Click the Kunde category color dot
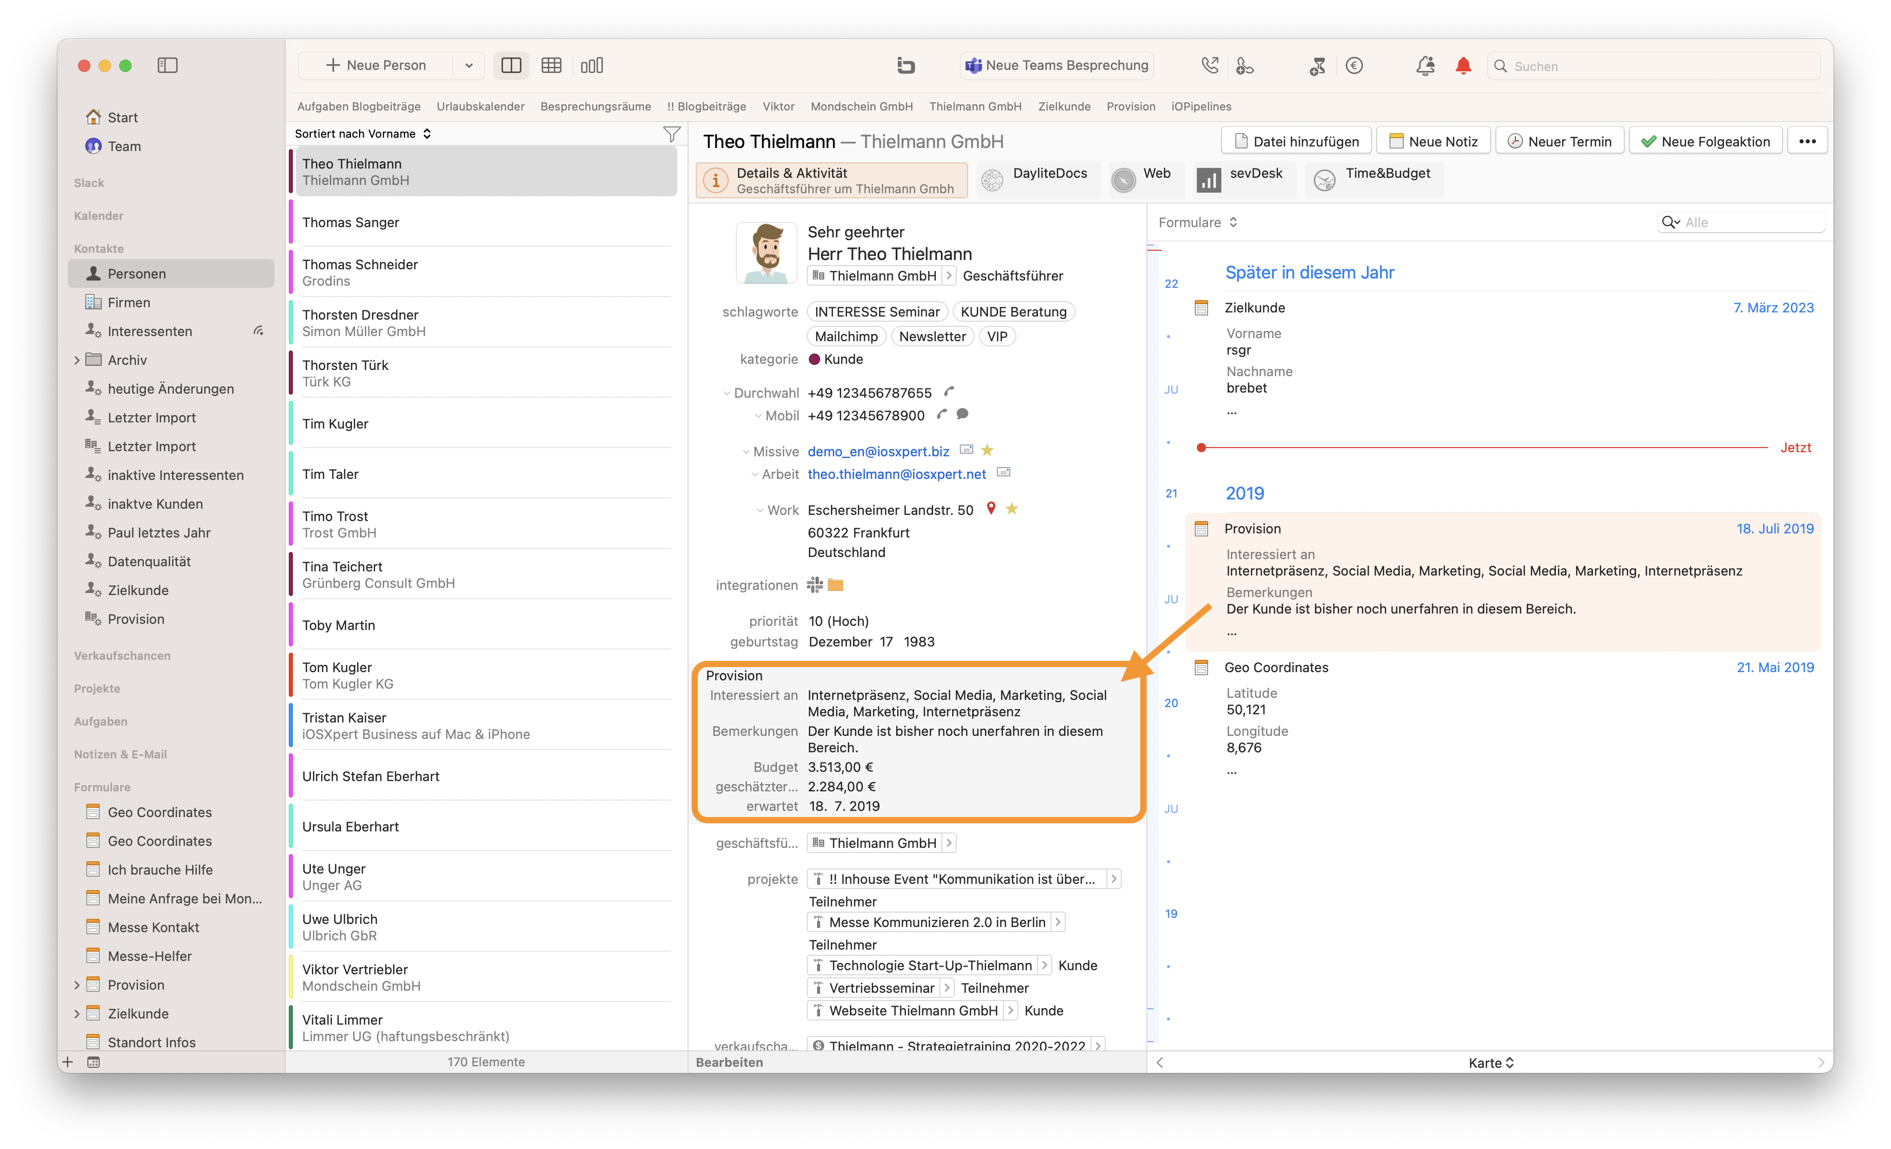Image resolution: width=1891 pixels, height=1149 pixels. 814,359
